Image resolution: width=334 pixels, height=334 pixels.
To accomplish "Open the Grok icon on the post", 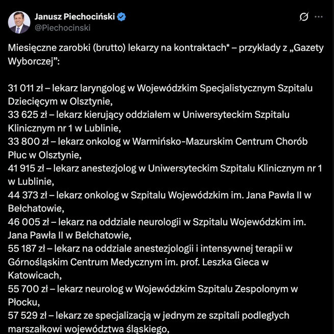I will point(304,17).
